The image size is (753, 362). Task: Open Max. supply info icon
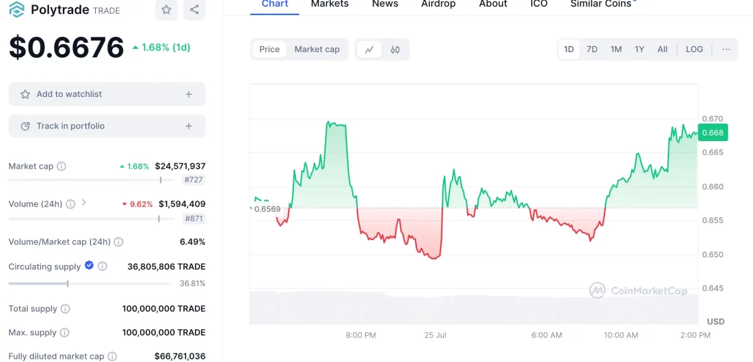tap(64, 333)
